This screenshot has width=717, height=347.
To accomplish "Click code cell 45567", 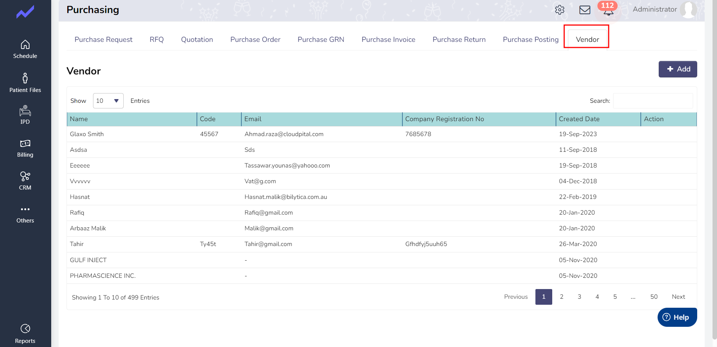I will [x=209, y=134].
